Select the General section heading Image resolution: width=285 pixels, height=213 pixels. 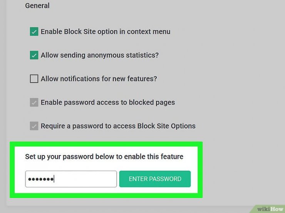tap(37, 6)
